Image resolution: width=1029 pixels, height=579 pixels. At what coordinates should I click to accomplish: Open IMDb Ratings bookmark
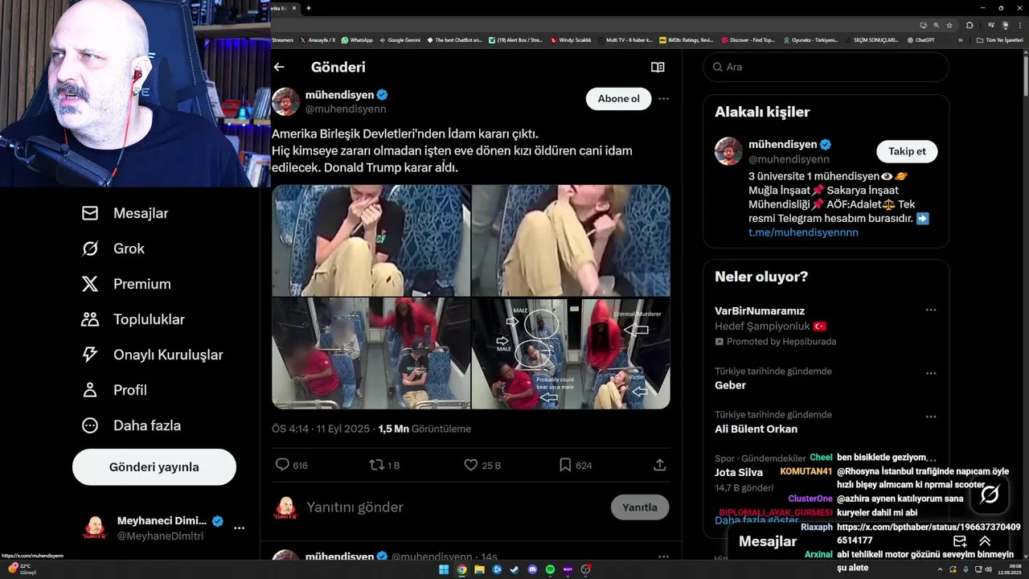coord(686,39)
